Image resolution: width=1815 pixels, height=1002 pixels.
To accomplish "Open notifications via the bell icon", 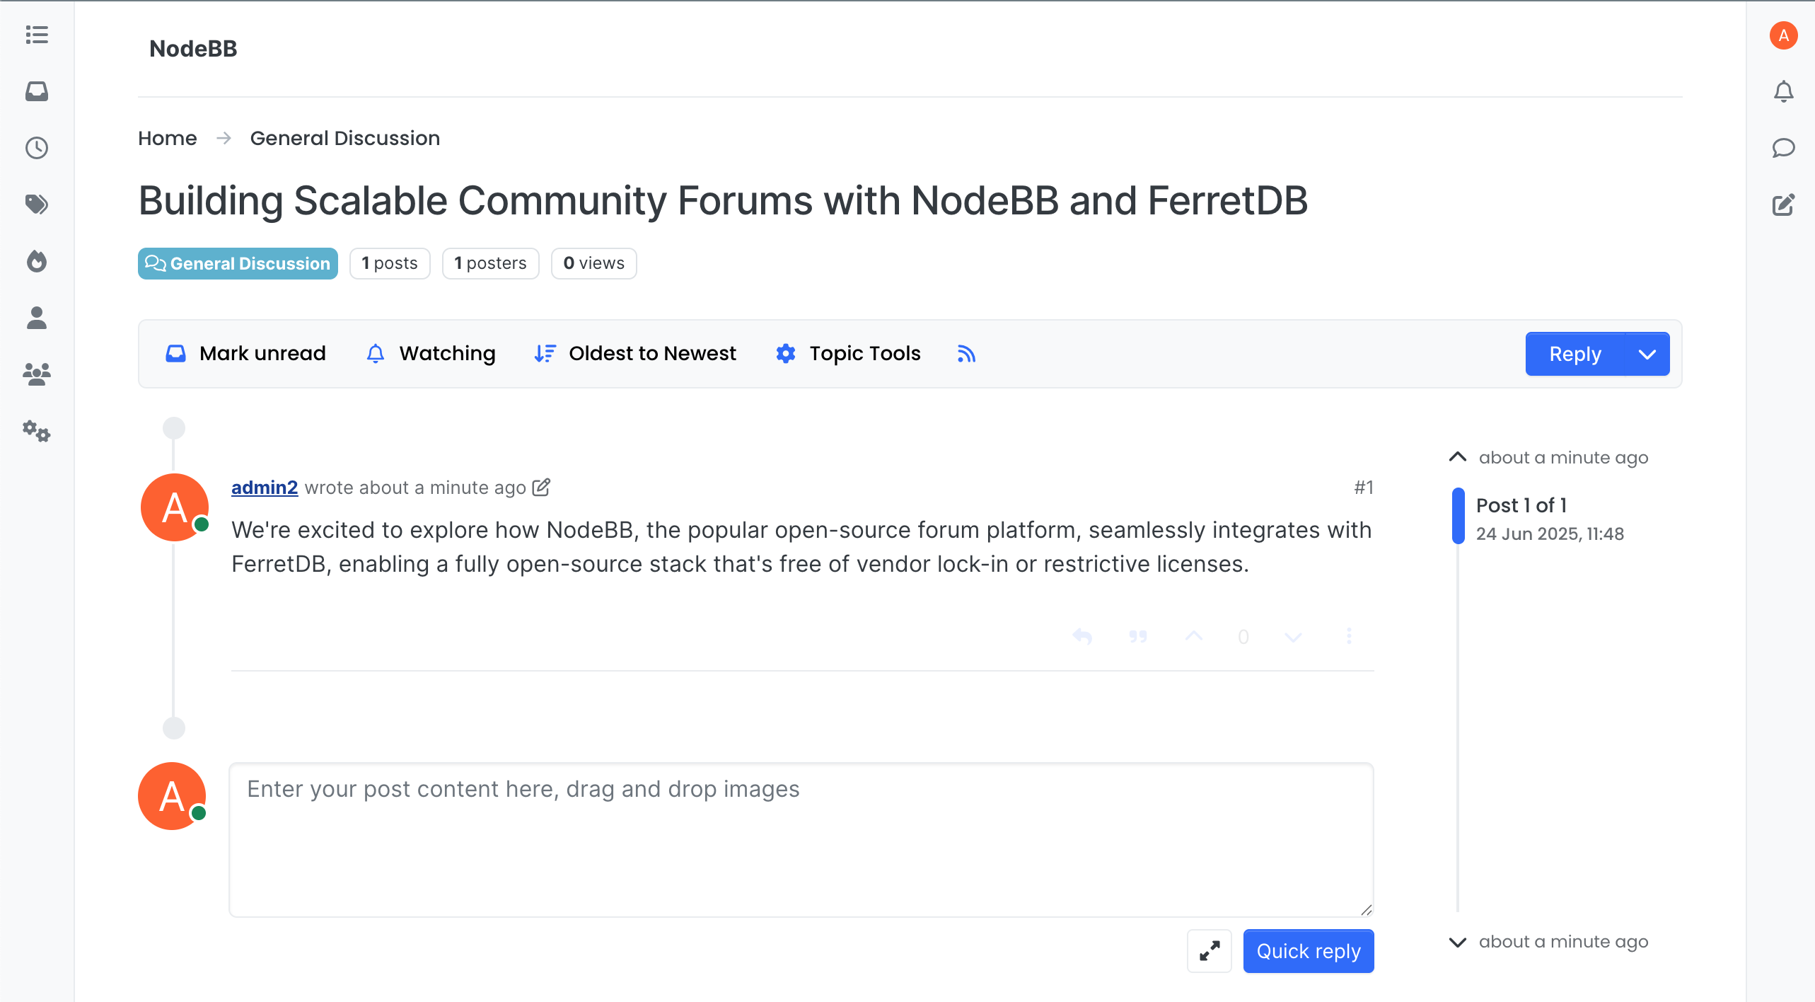I will pyautogui.click(x=1783, y=91).
